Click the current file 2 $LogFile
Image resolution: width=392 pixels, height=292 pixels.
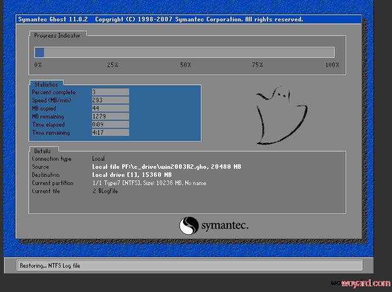coord(105,191)
